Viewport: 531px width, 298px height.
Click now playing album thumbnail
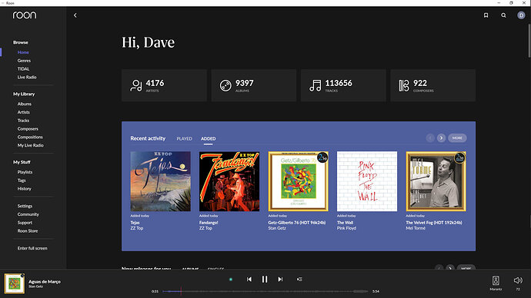pos(14,283)
